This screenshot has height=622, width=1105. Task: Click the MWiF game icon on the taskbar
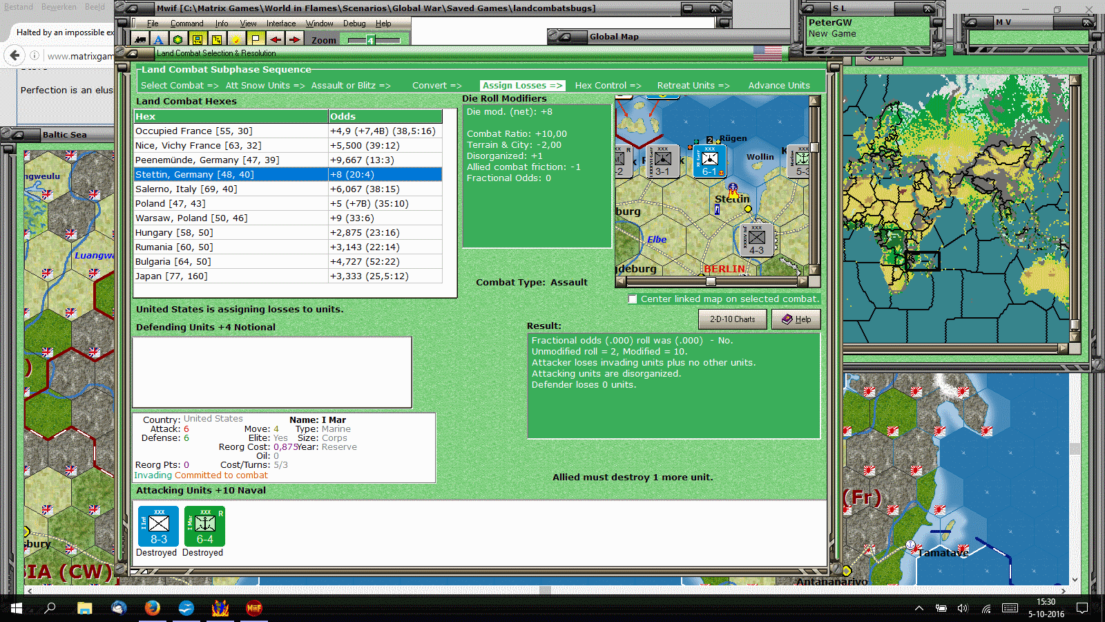pyautogui.click(x=254, y=608)
